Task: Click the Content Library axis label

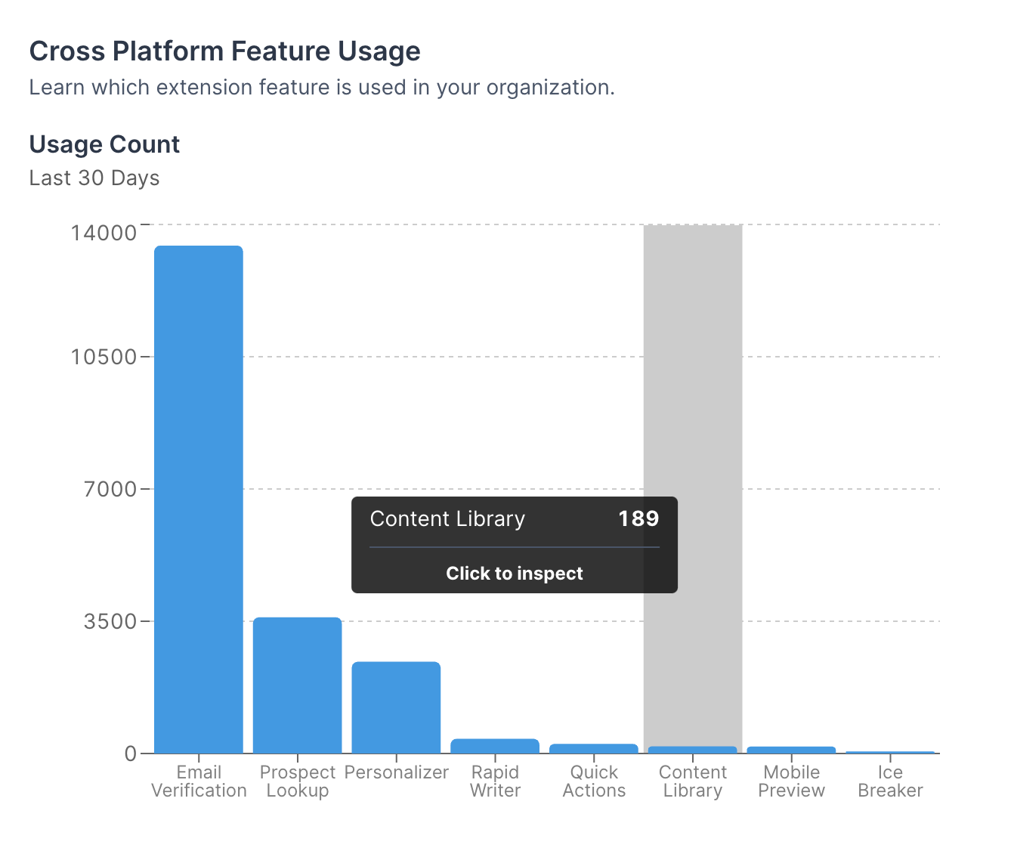Action: [693, 781]
